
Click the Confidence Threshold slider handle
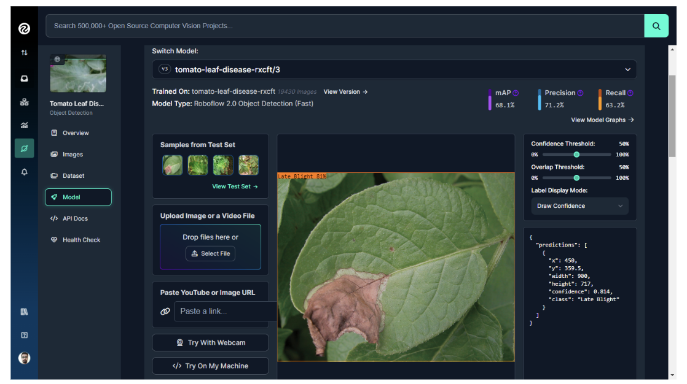(x=576, y=155)
